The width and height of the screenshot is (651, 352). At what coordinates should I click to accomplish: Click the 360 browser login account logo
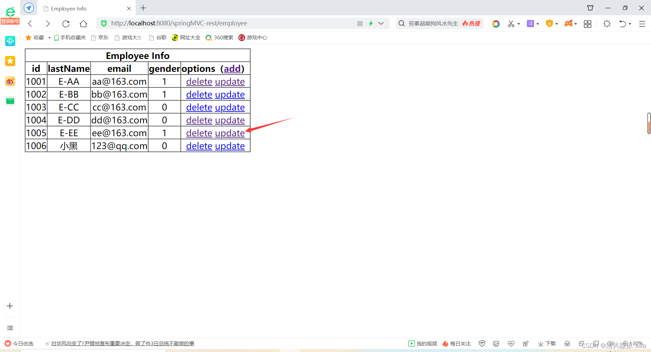tap(10, 16)
